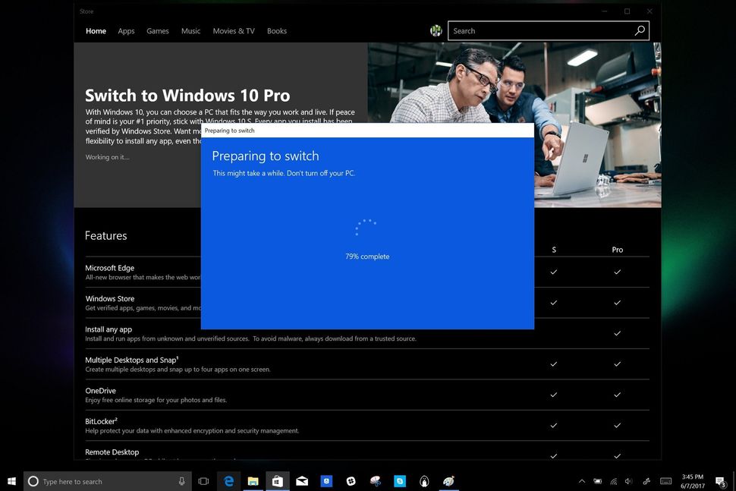
Task: Open the Mail app from the taskbar
Action: 302,480
